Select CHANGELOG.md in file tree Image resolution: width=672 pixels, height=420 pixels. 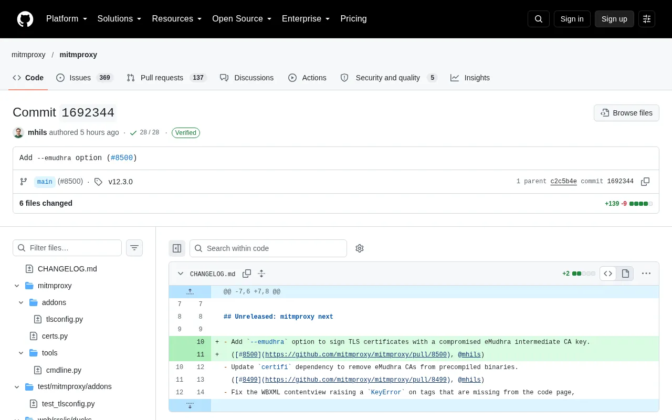coord(67,269)
